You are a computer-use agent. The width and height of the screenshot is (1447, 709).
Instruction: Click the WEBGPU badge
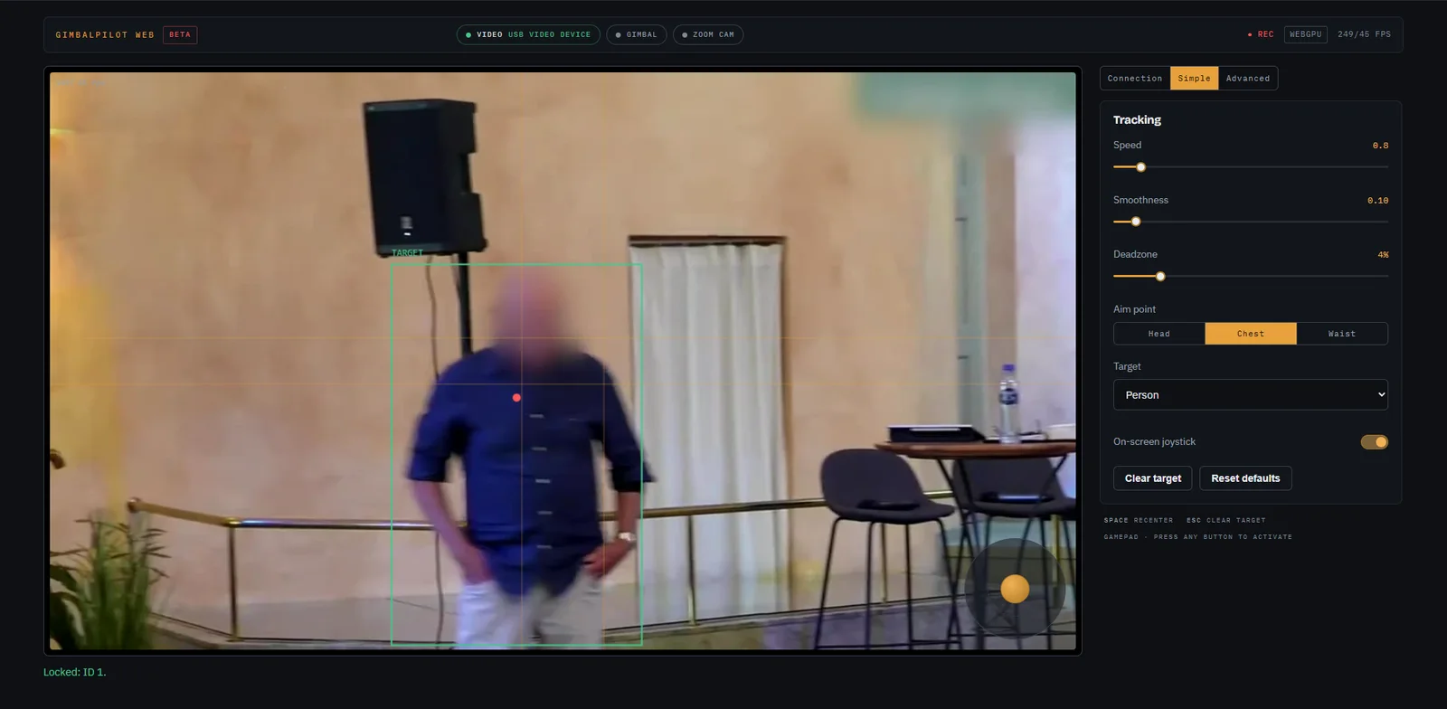pos(1305,34)
